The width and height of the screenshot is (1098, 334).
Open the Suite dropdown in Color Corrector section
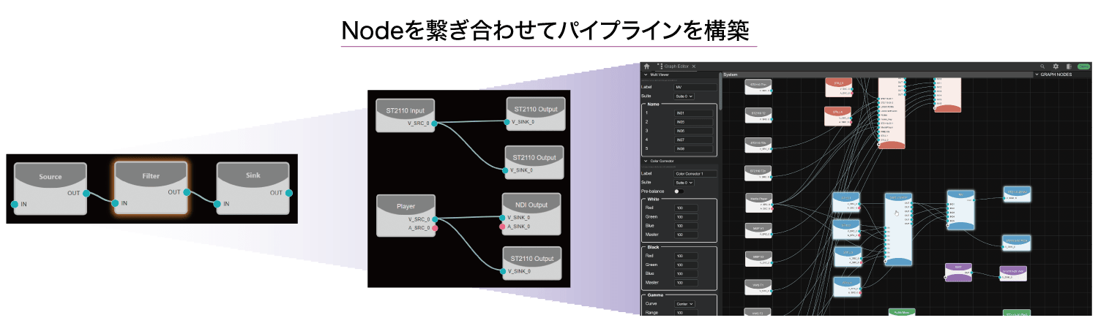pos(684,183)
